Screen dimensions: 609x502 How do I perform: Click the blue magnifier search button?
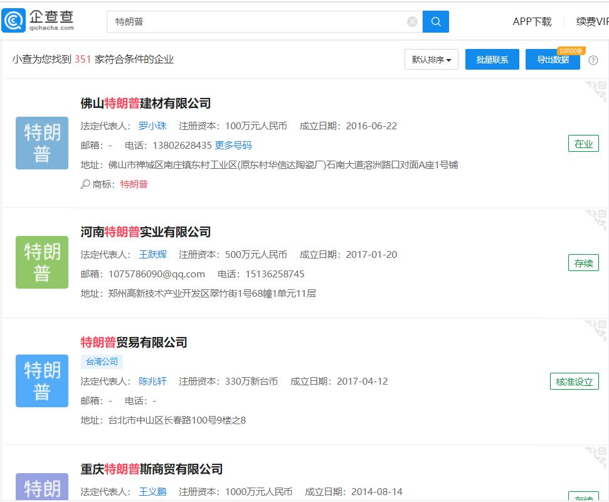(436, 22)
